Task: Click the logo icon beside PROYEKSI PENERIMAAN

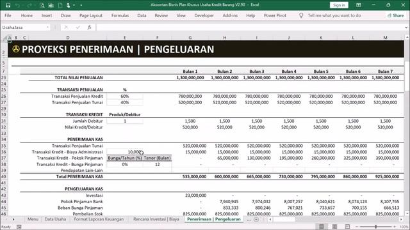Action: coord(16,49)
